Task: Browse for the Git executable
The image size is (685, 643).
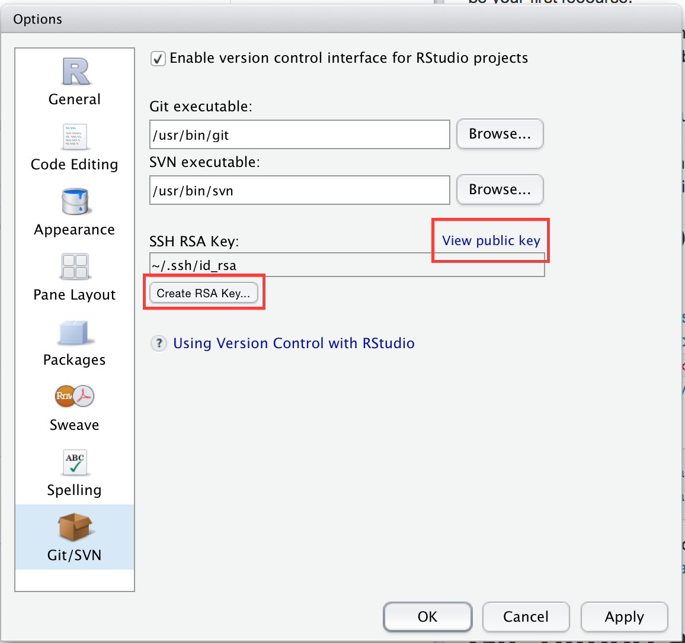Action: pos(500,134)
